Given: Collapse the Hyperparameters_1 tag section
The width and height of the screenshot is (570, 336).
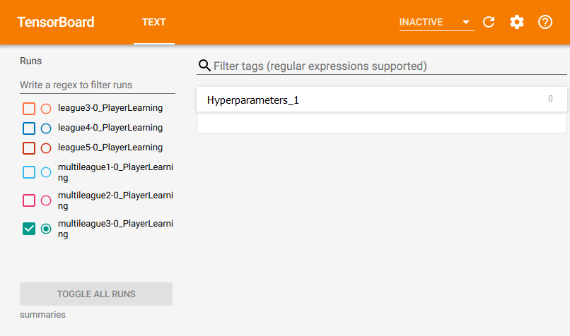Looking at the screenshot, I should 382,100.
